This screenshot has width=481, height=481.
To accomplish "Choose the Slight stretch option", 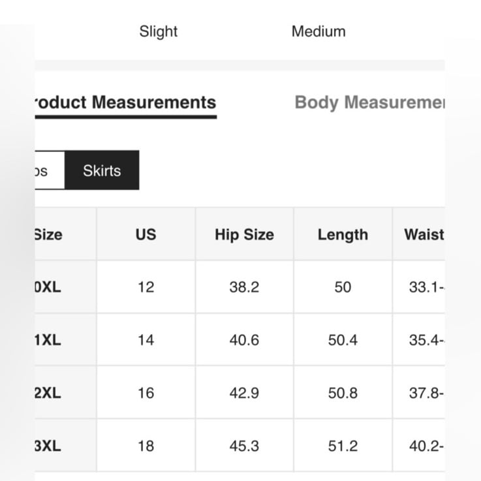I will (x=159, y=31).
